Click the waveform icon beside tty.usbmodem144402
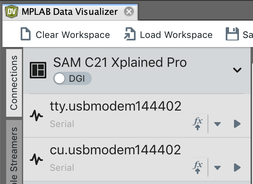The image size is (253, 184). (37, 116)
